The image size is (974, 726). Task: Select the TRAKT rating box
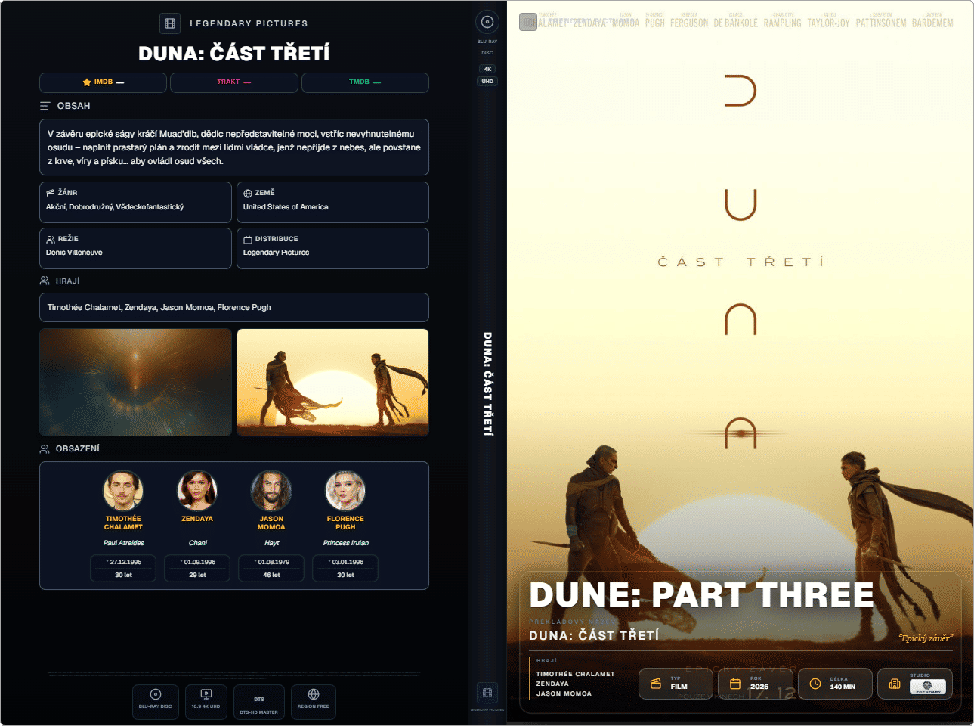(x=234, y=82)
